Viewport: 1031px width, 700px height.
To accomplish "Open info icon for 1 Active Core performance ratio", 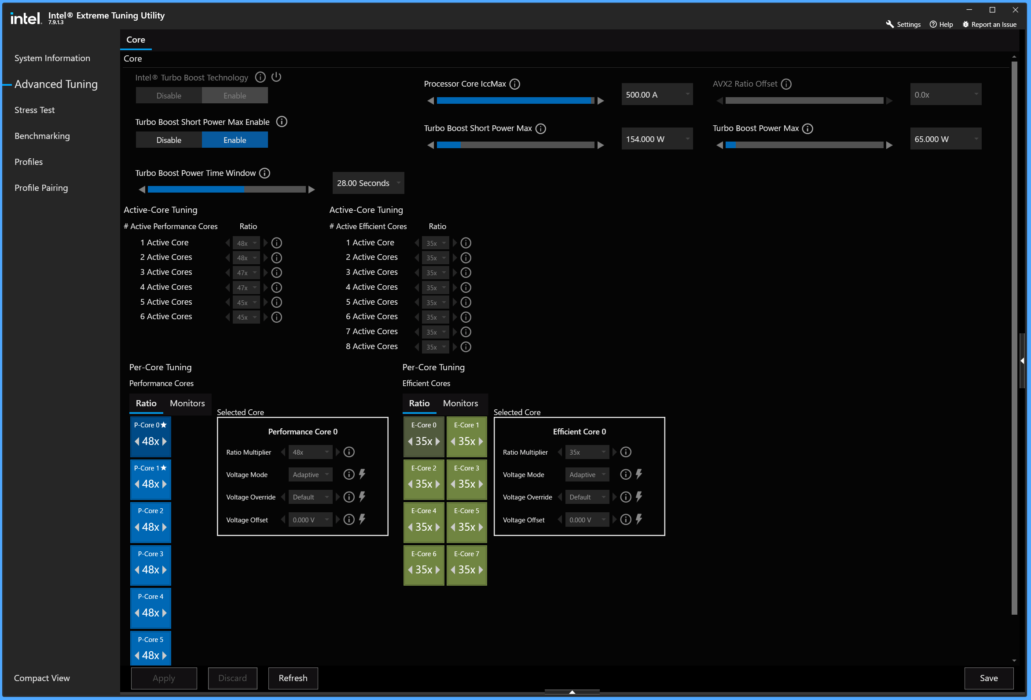I will 277,243.
